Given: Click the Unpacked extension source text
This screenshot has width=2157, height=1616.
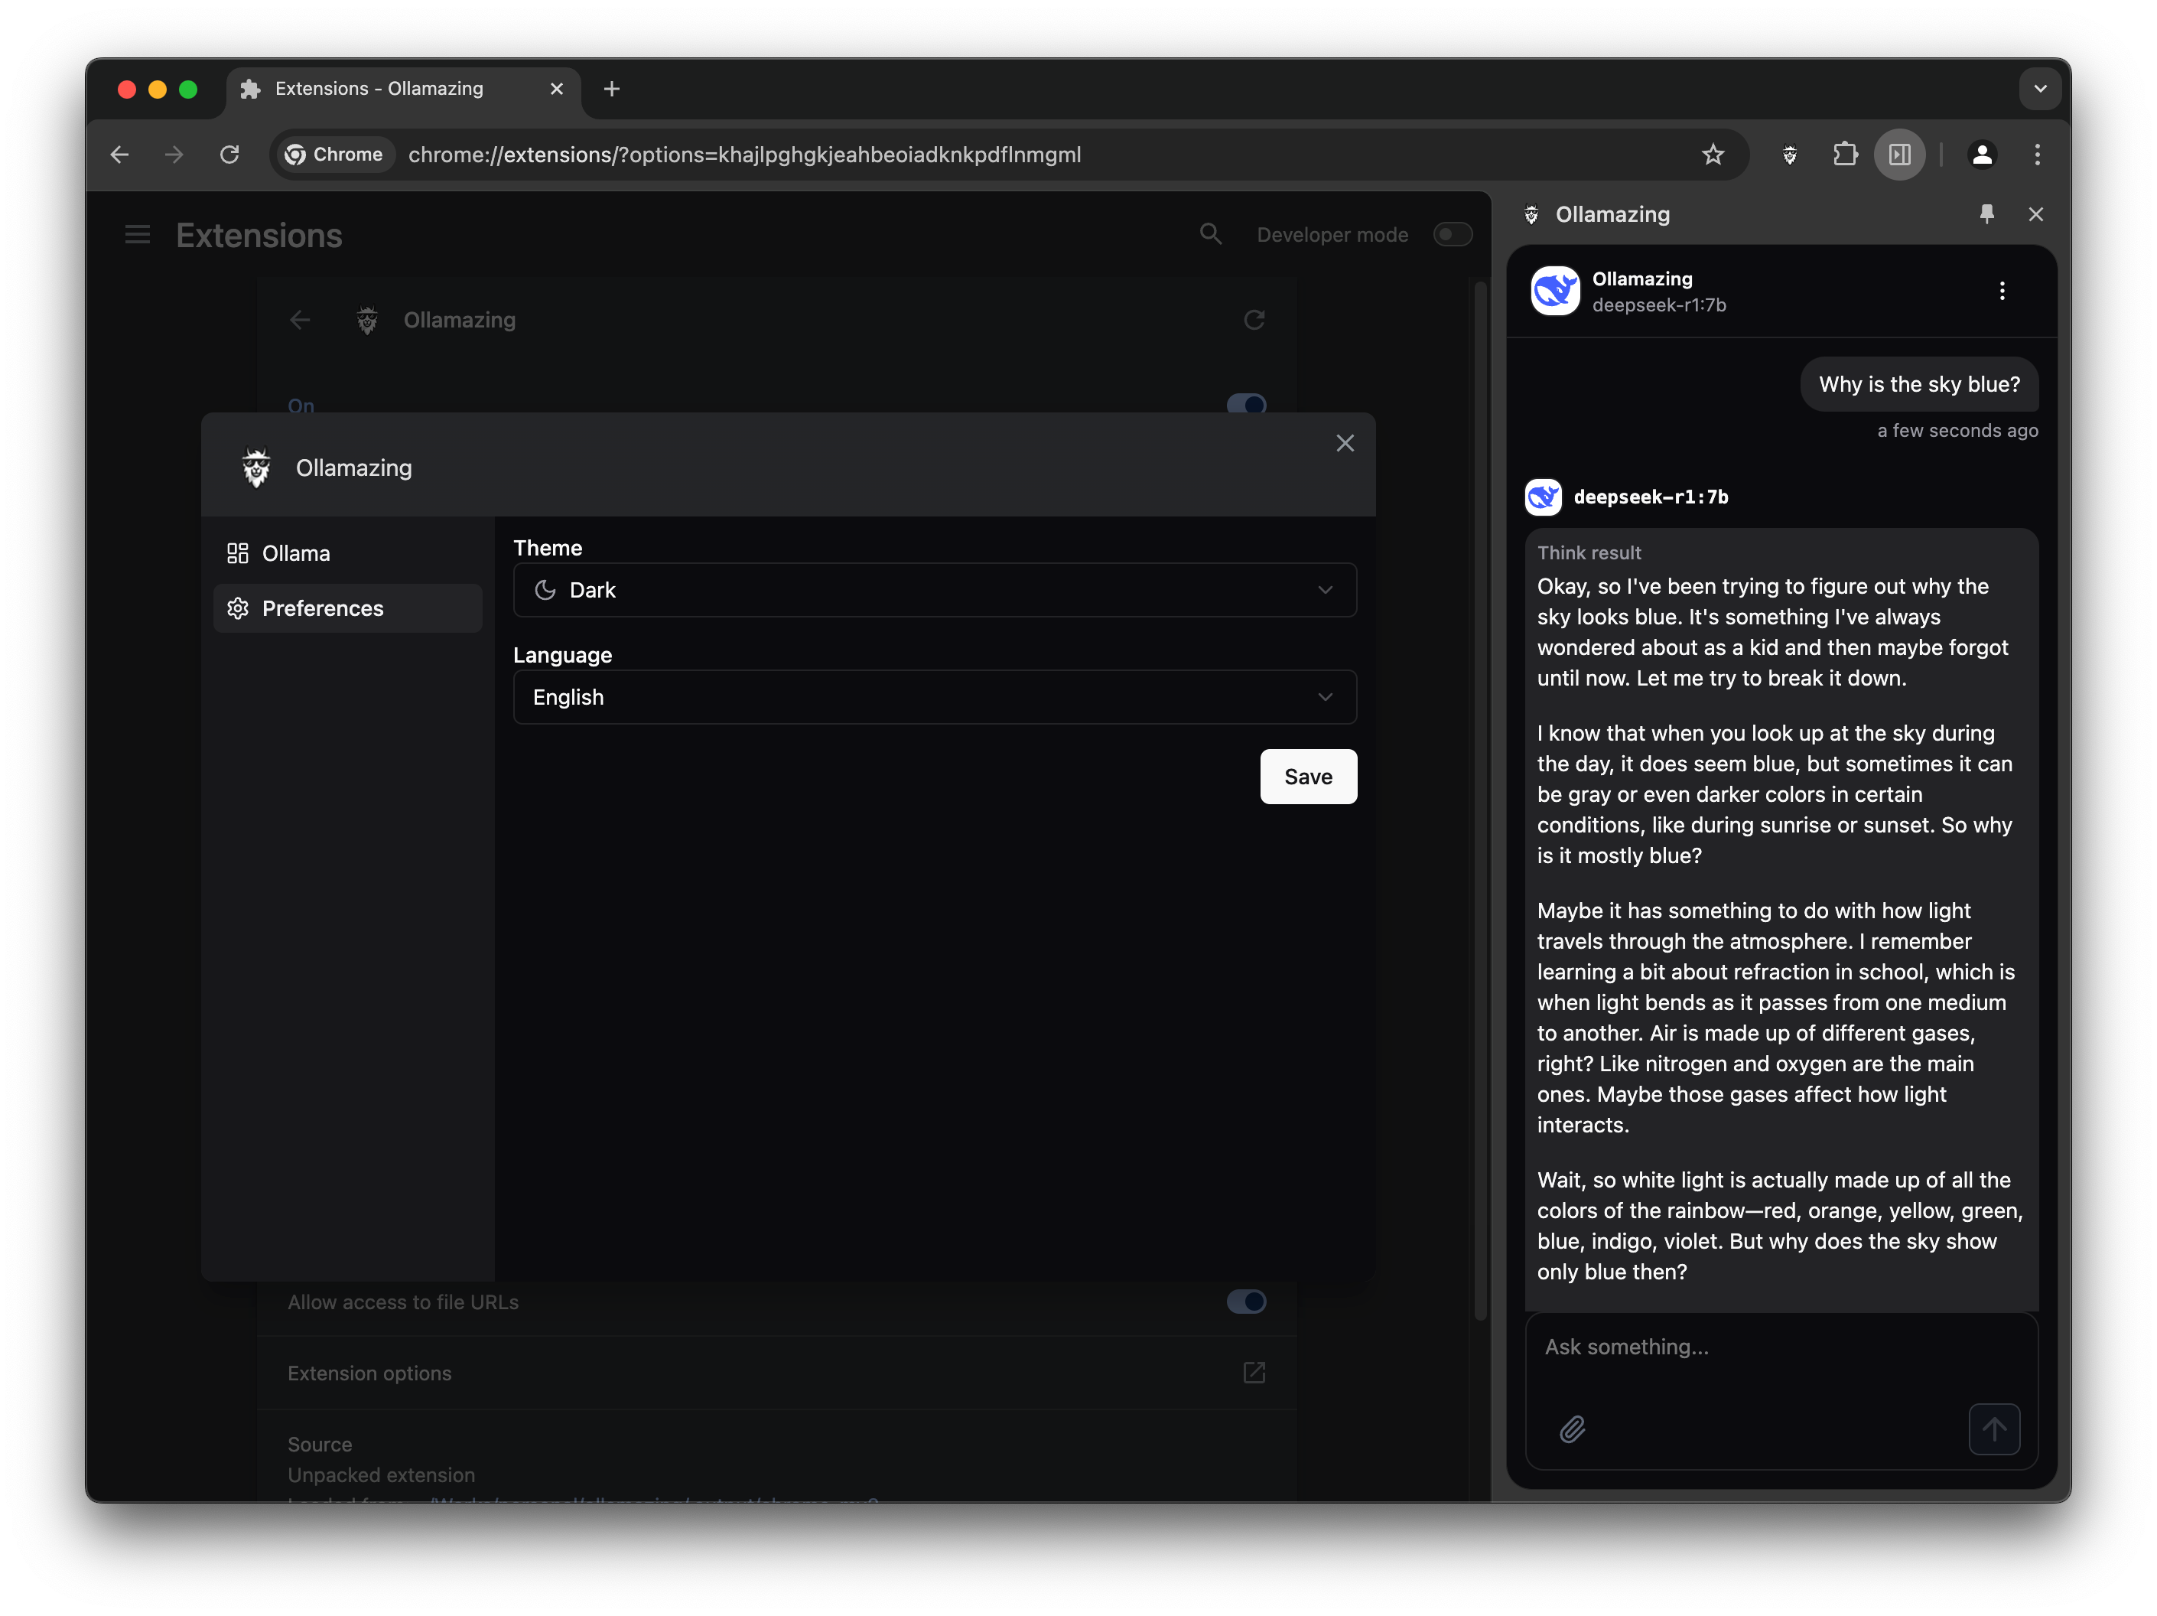Looking at the screenshot, I should pyautogui.click(x=381, y=1474).
